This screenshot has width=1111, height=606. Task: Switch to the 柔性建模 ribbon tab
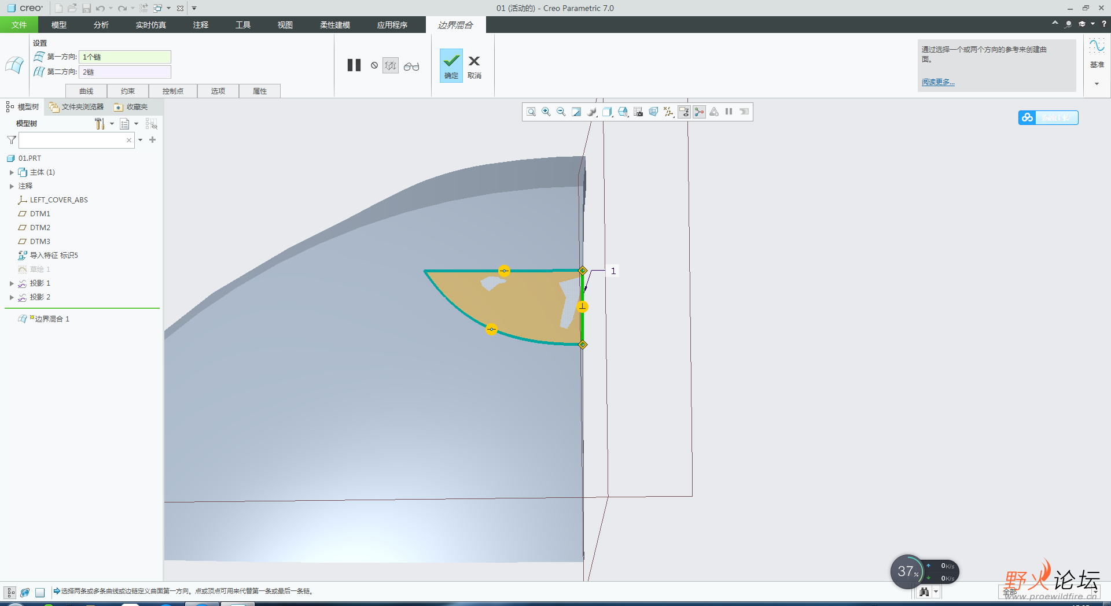[335, 25]
